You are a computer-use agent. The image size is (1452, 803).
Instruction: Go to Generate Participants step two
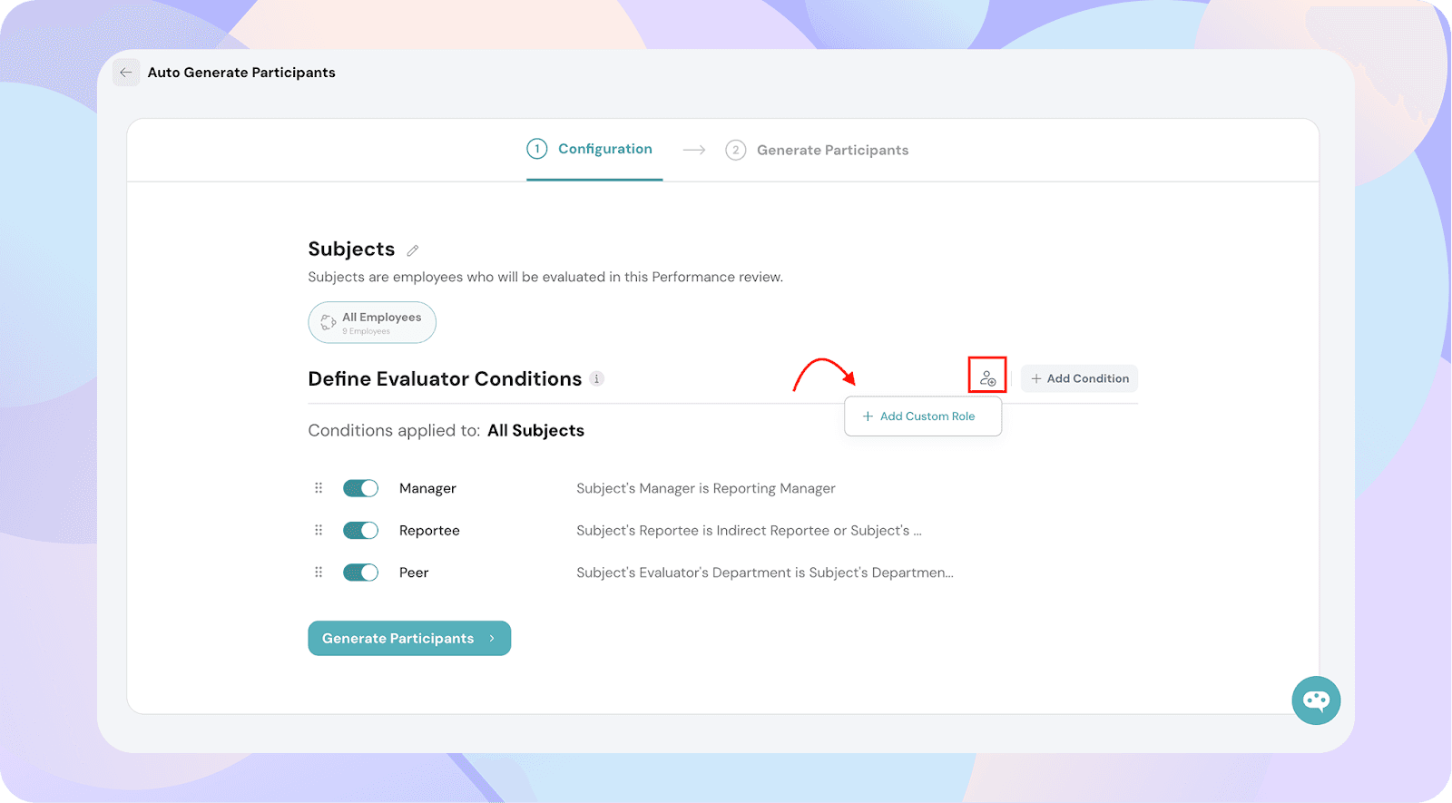[817, 151]
